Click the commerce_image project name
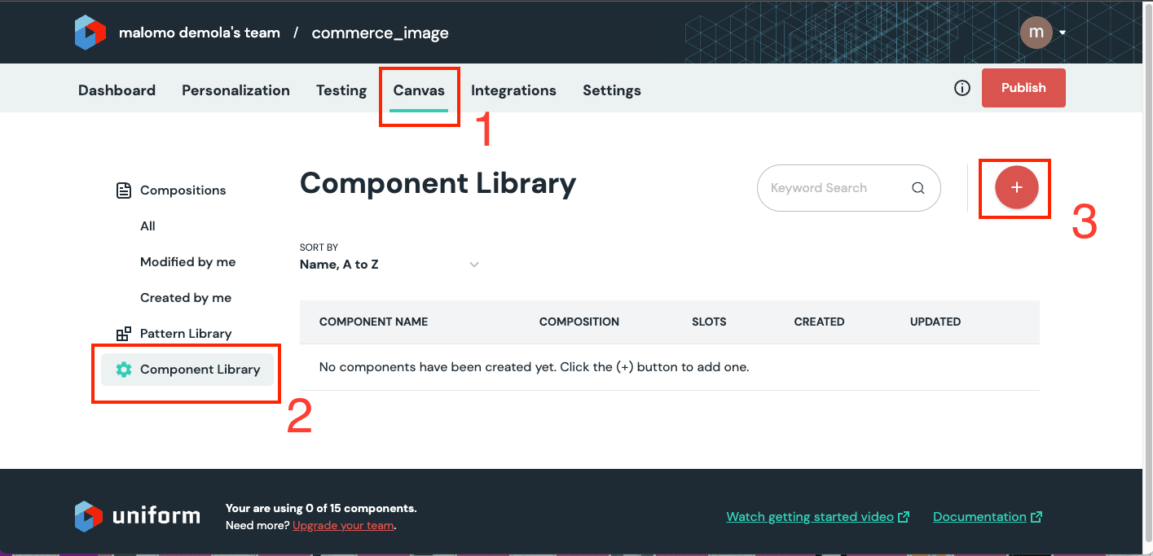1153x556 pixels. [381, 33]
